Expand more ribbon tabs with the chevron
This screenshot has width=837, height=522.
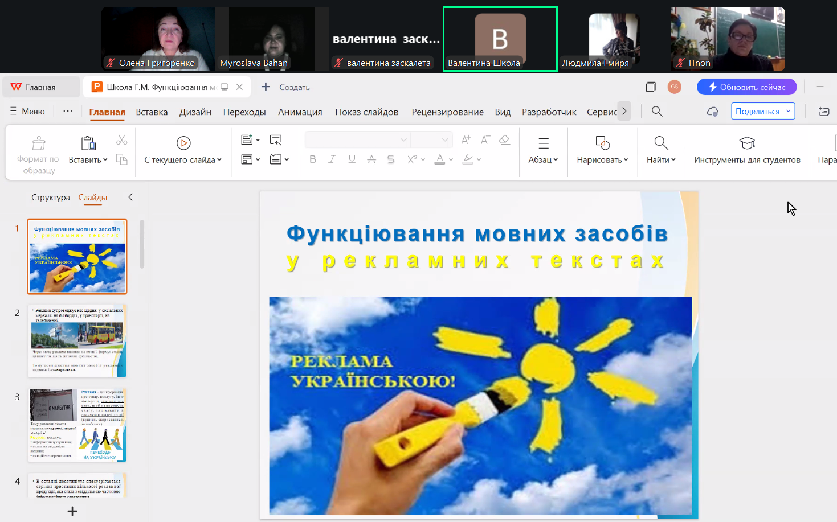click(624, 112)
